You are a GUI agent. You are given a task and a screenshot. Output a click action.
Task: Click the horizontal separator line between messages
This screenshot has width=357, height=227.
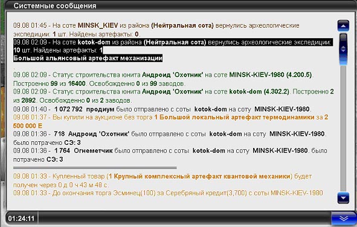point(95,168)
